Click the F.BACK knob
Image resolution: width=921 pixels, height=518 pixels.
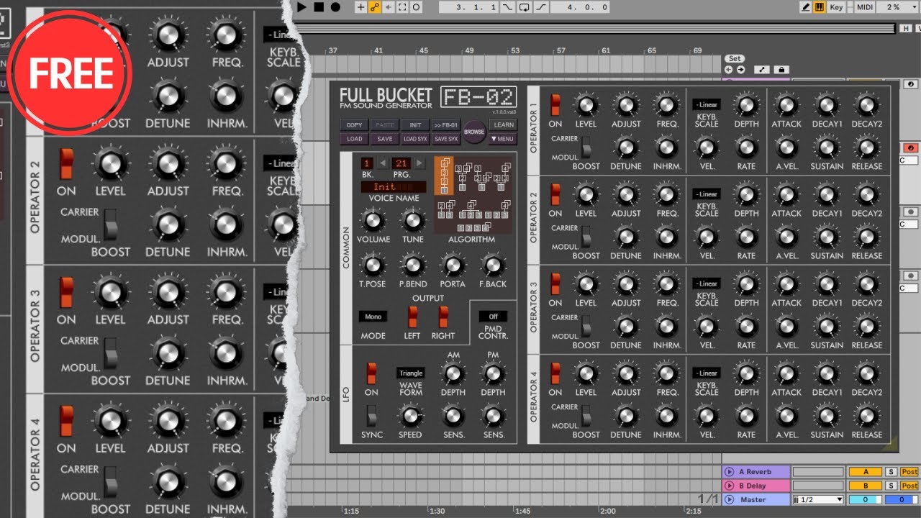(493, 265)
